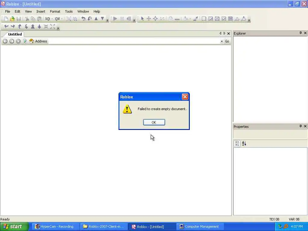Click the Lock tool icon
This screenshot has width=308, height=231.
[170, 19]
